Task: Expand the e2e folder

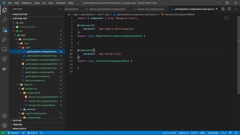Action: [21, 22]
